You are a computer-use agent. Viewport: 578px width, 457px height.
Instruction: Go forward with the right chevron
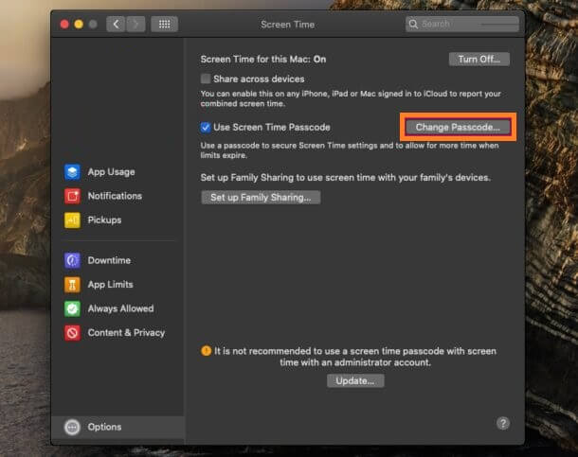coord(135,24)
